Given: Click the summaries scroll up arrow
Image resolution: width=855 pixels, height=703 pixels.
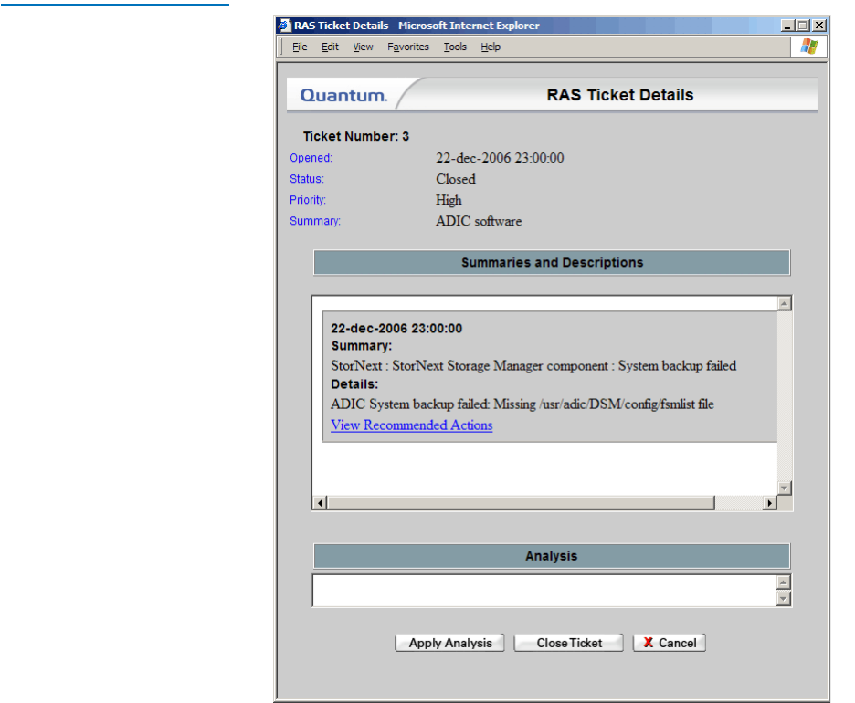Looking at the screenshot, I should pos(784,303).
